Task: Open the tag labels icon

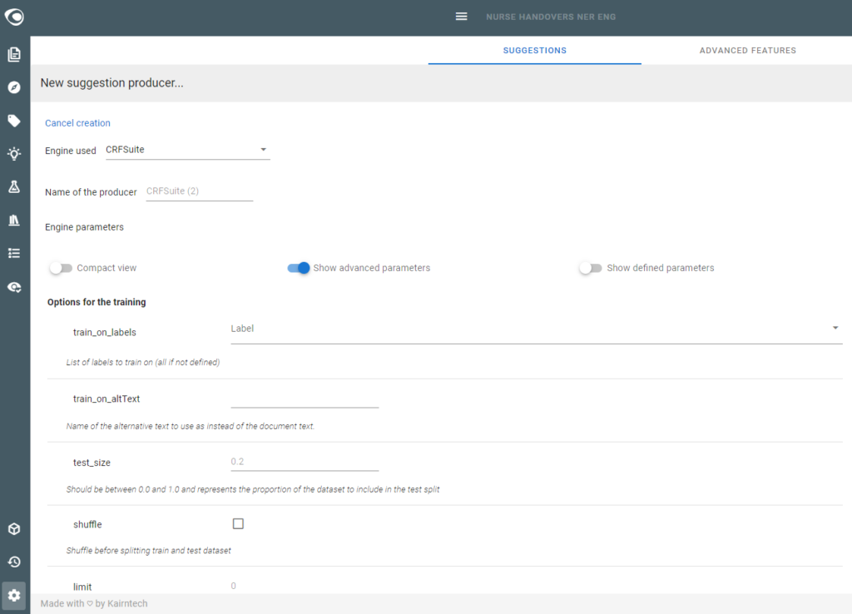Action: [x=14, y=121]
